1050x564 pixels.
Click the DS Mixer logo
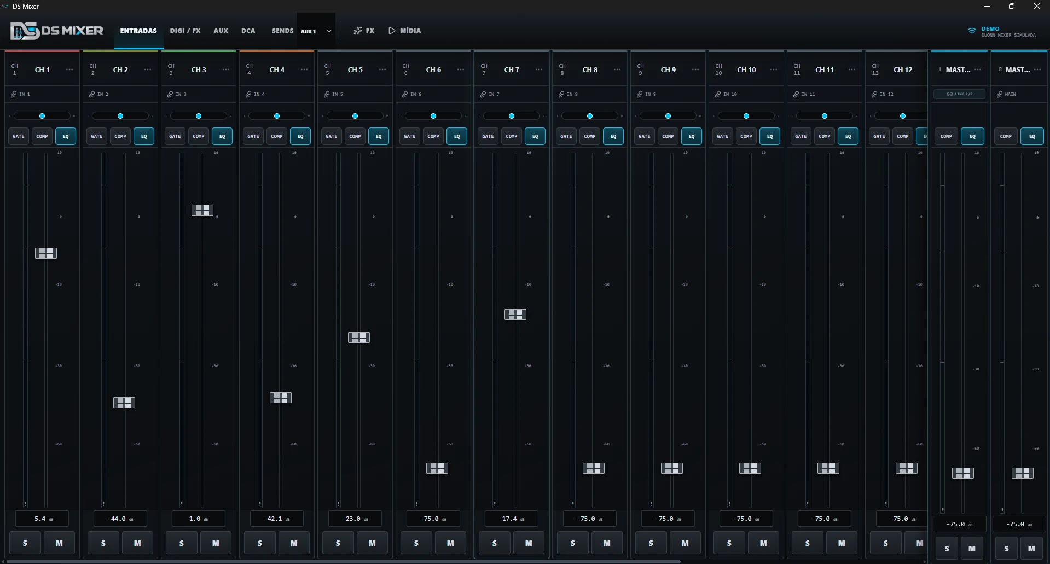tap(57, 31)
